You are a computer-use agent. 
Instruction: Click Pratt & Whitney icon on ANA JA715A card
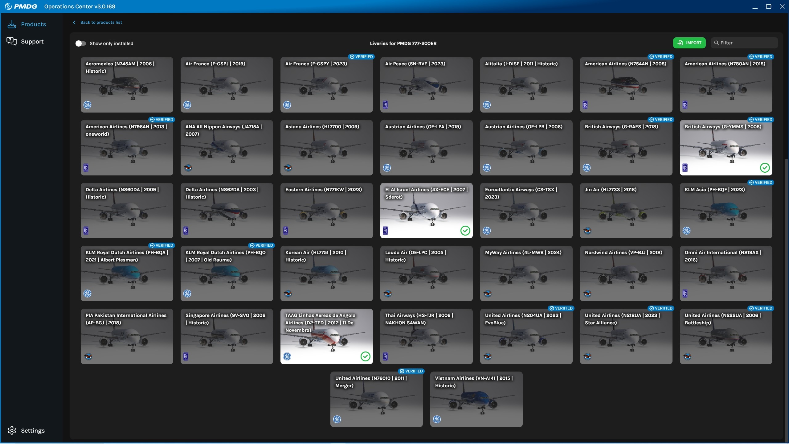coord(188,168)
